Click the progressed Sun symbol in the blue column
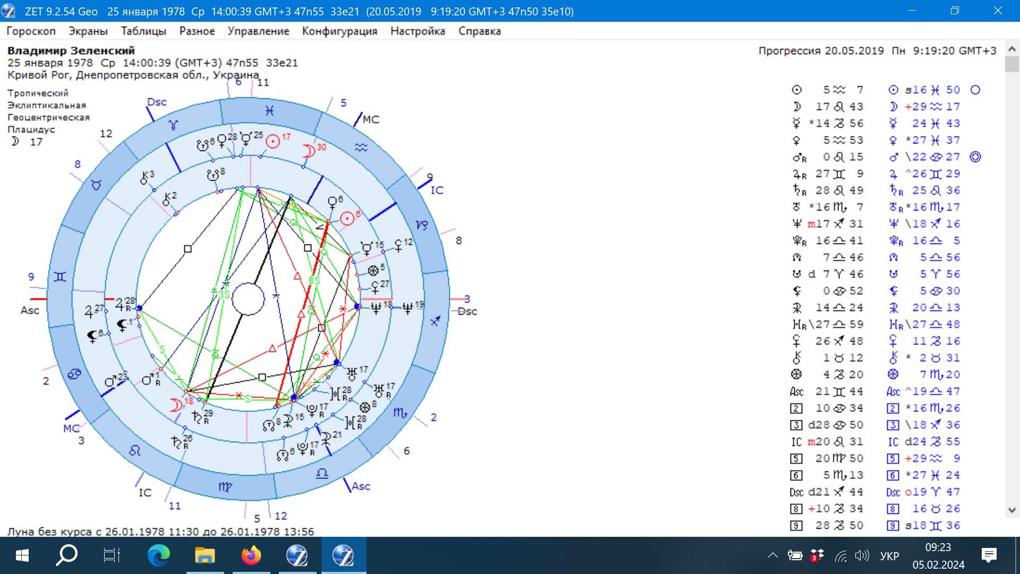The width and height of the screenshot is (1020, 574). pyautogui.click(x=894, y=90)
